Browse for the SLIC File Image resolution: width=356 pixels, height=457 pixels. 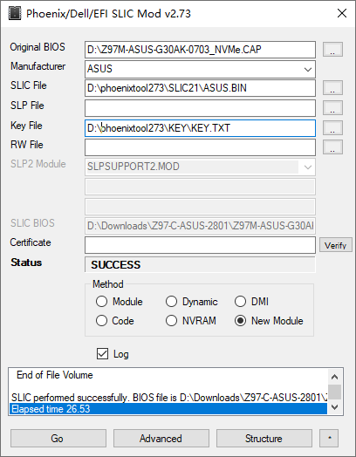[x=332, y=88]
